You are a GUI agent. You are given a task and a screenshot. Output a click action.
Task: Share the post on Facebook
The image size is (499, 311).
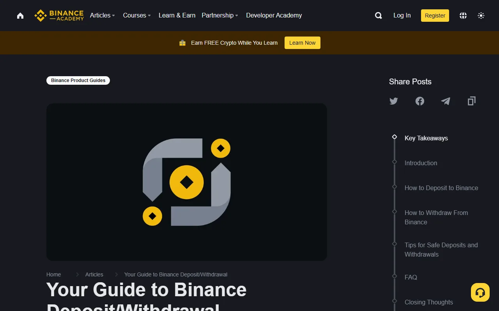tap(420, 101)
